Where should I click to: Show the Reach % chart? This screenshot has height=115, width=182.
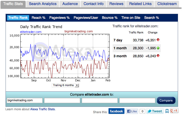click(x=38, y=18)
